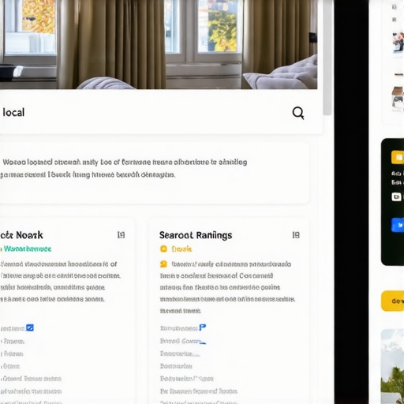Click the white video icon in dark panel
Image resolution: width=404 pixels, height=404 pixels.
pos(397,196)
